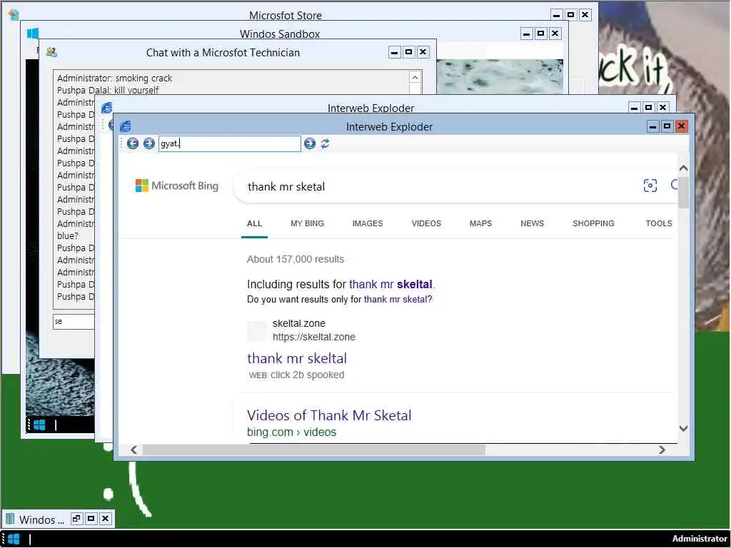Image resolution: width=731 pixels, height=548 pixels.
Task: Follow the 'thank mr skeltal' suggestion link
Action: 390,284
